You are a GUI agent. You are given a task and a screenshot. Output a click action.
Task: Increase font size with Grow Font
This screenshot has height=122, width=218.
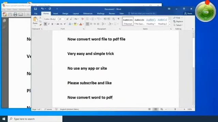pyautogui.click(x=67, y=19)
